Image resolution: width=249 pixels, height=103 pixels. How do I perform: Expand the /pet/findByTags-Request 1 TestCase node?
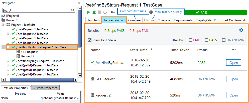click(x=8, y=61)
